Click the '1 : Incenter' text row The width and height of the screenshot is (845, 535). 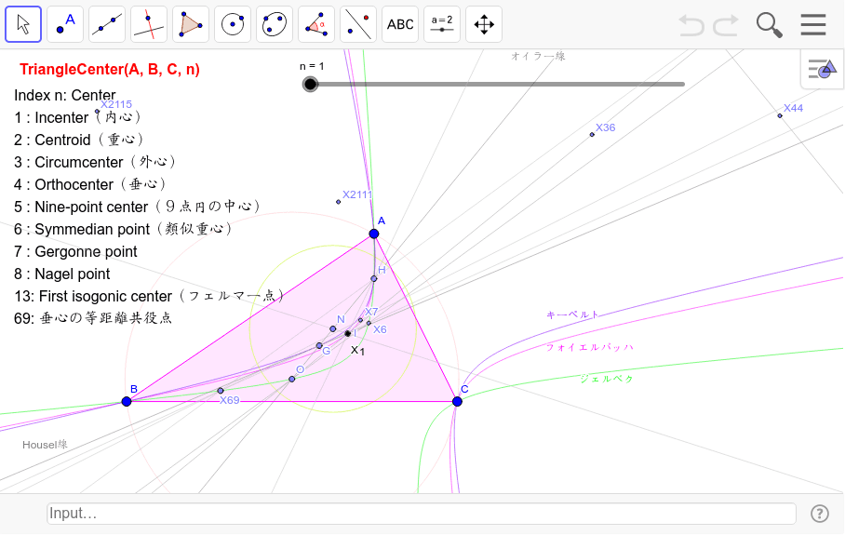[x=77, y=117]
